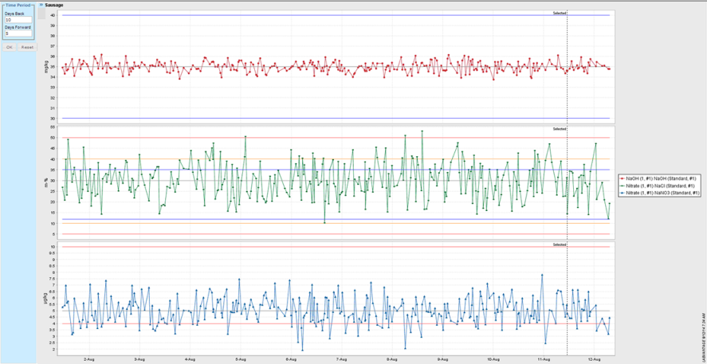The height and width of the screenshot is (364, 707).
Task: Click the 7-Aug date on the x-axis
Action: [x=342, y=359]
